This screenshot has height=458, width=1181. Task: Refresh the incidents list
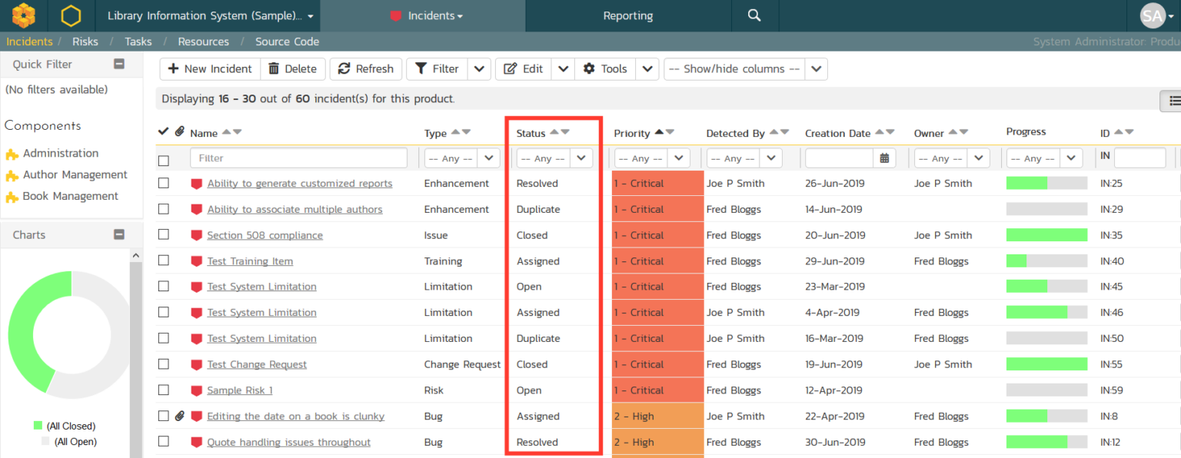click(365, 68)
